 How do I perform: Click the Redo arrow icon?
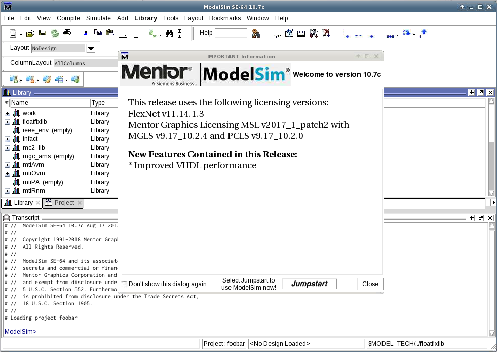coord(134,33)
